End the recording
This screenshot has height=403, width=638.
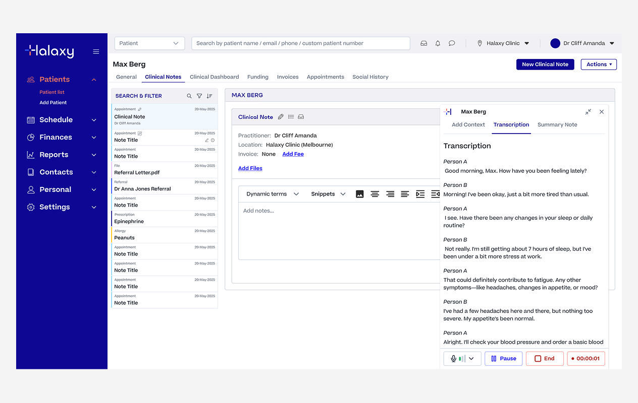point(545,359)
